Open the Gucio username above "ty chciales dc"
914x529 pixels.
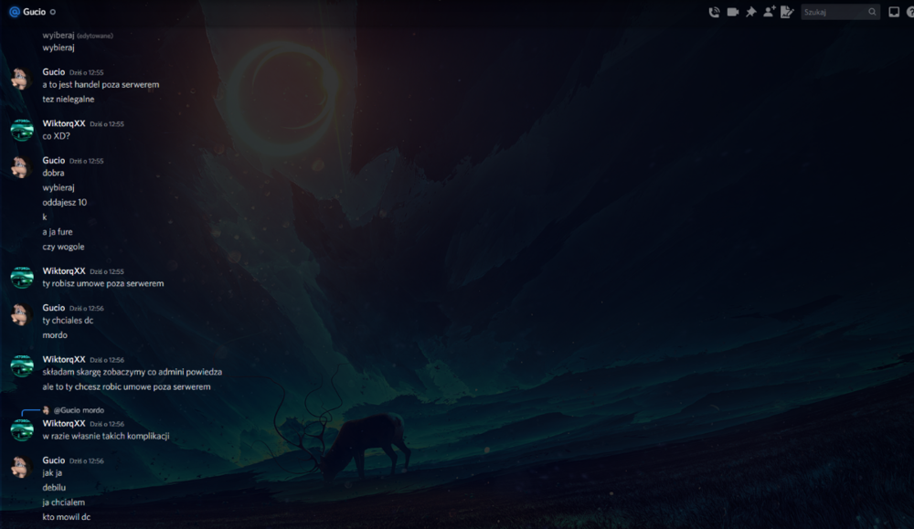tap(54, 308)
